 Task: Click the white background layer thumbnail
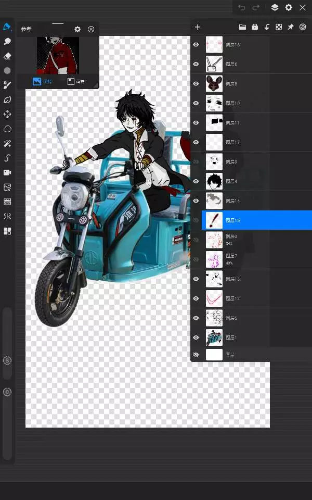(214, 355)
